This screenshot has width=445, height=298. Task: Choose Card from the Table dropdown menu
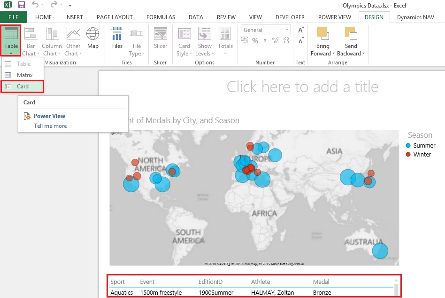coord(23,86)
